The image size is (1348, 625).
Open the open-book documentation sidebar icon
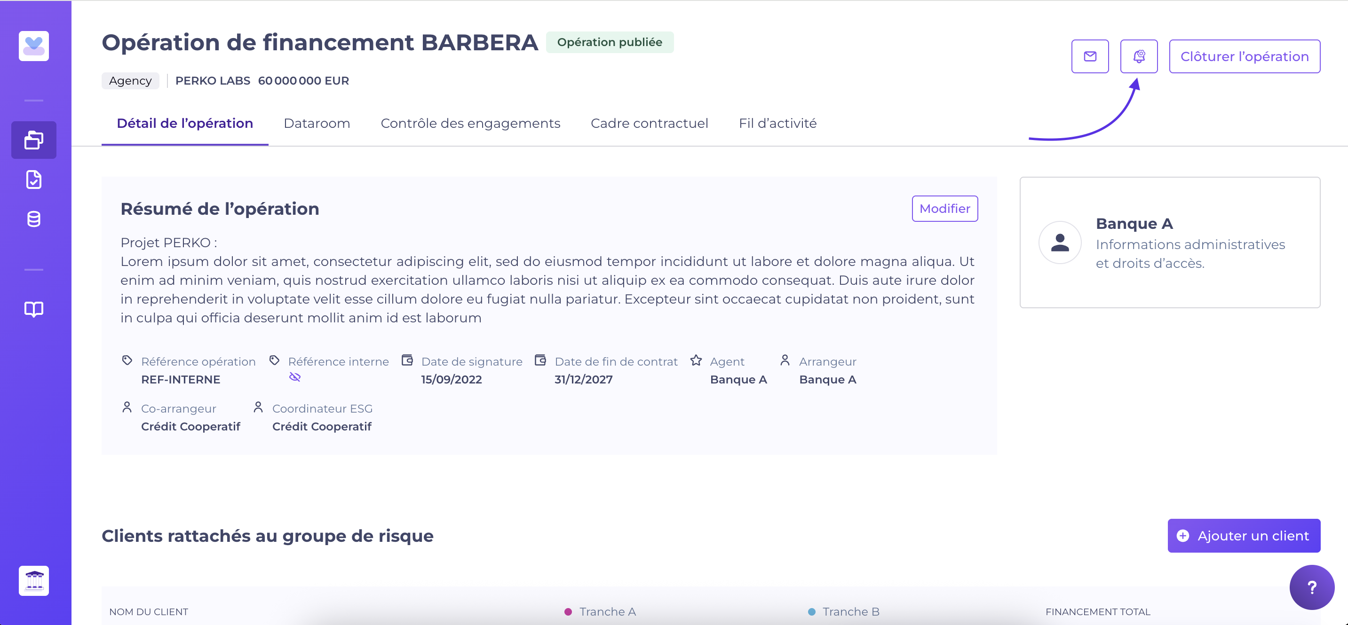point(33,309)
